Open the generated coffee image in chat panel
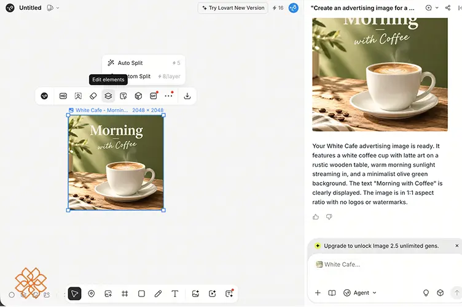The image size is (462, 307). click(380, 75)
